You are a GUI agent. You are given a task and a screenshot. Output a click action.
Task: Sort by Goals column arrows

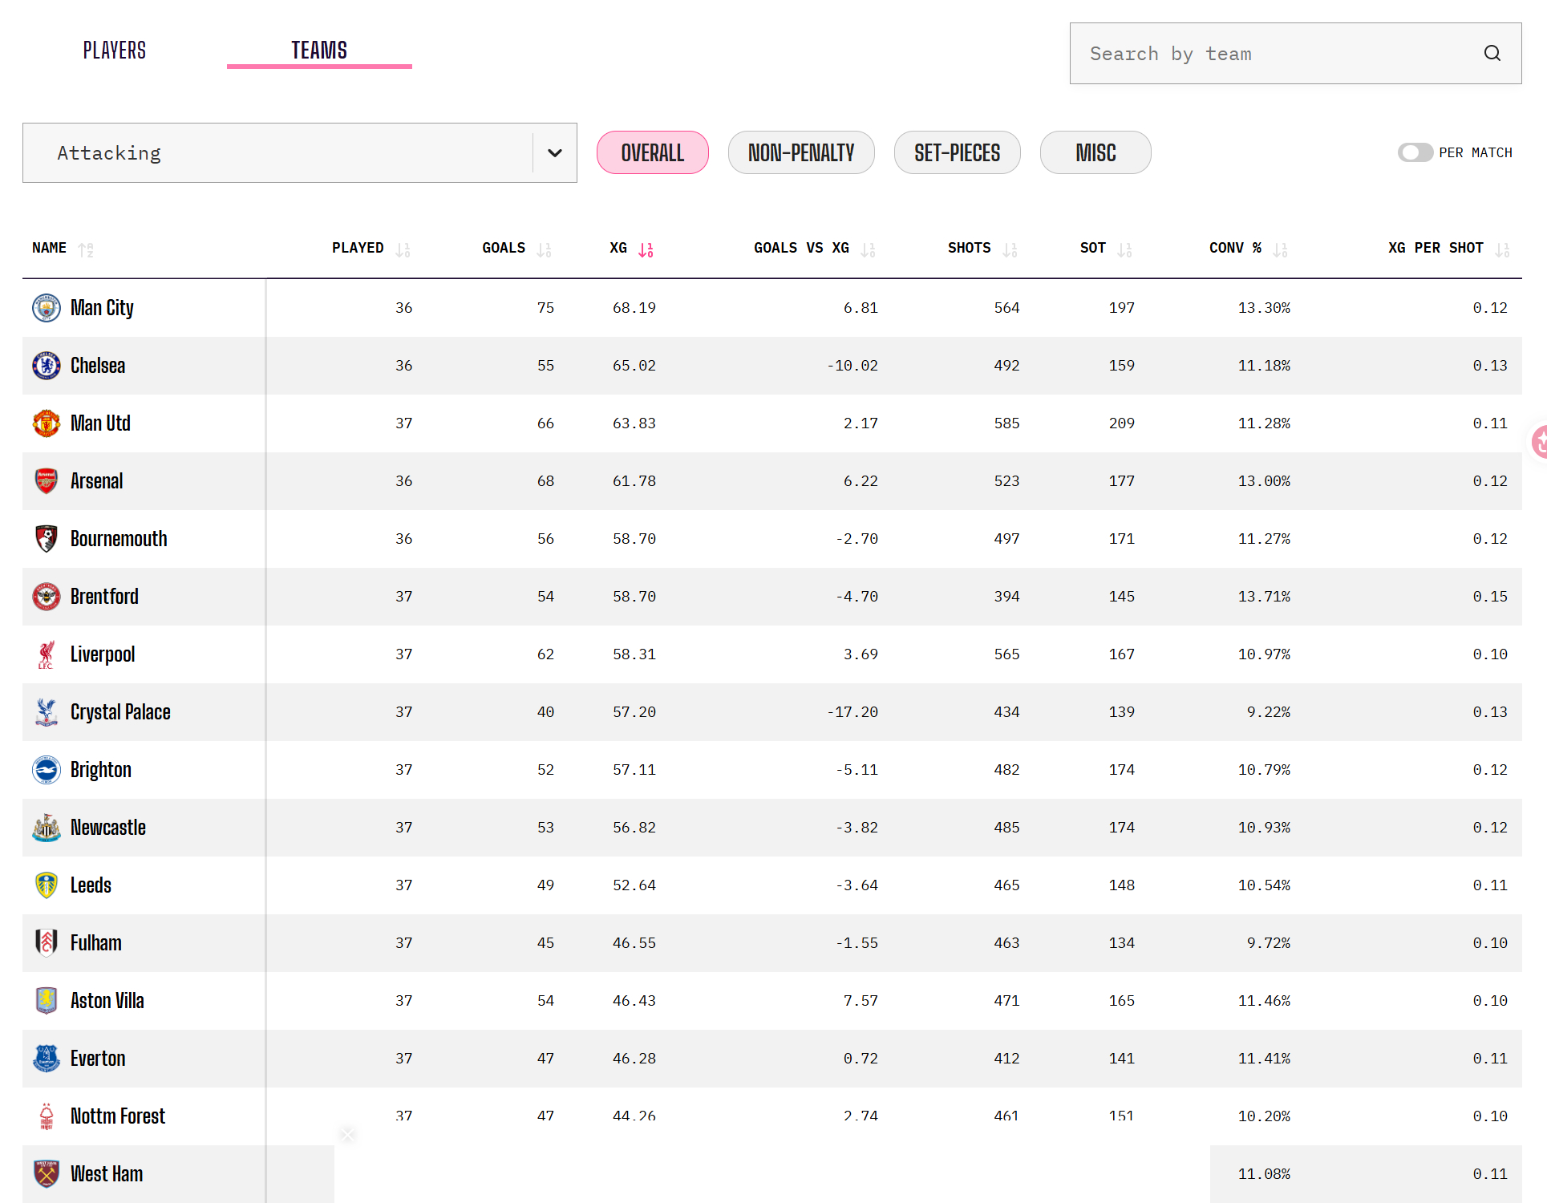click(x=544, y=249)
